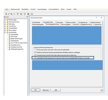The image size is (108, 100).
Task: Click the grey stacked-pages toolbar icon
Action: [21, 14]
